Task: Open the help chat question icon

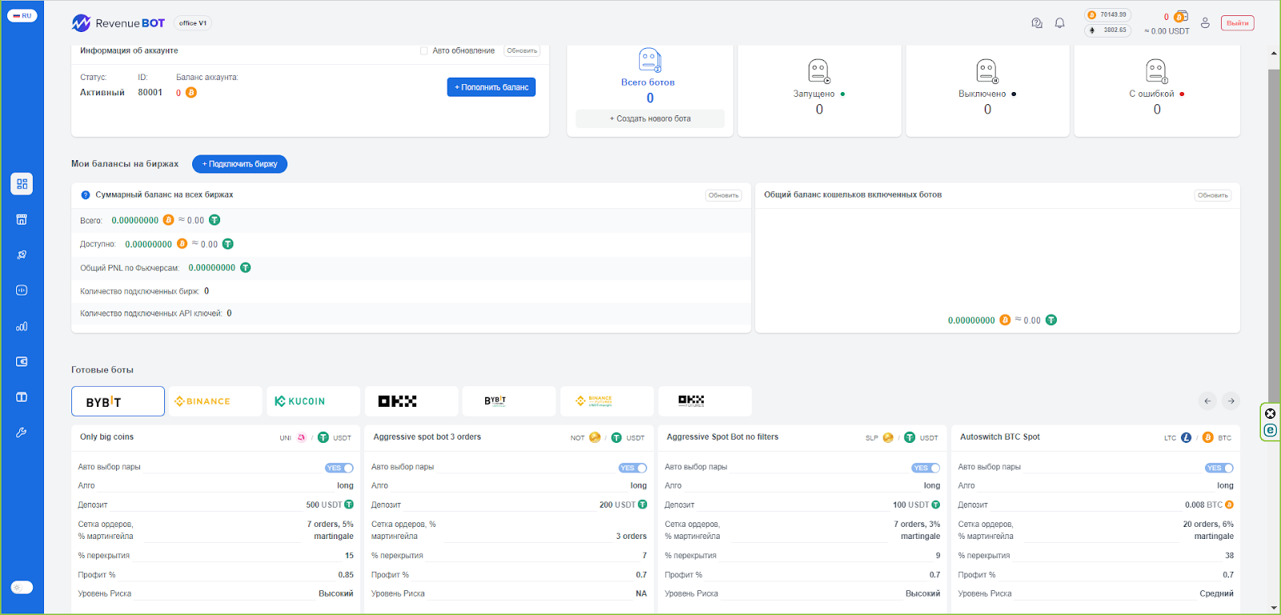Action: point(1037,23)
